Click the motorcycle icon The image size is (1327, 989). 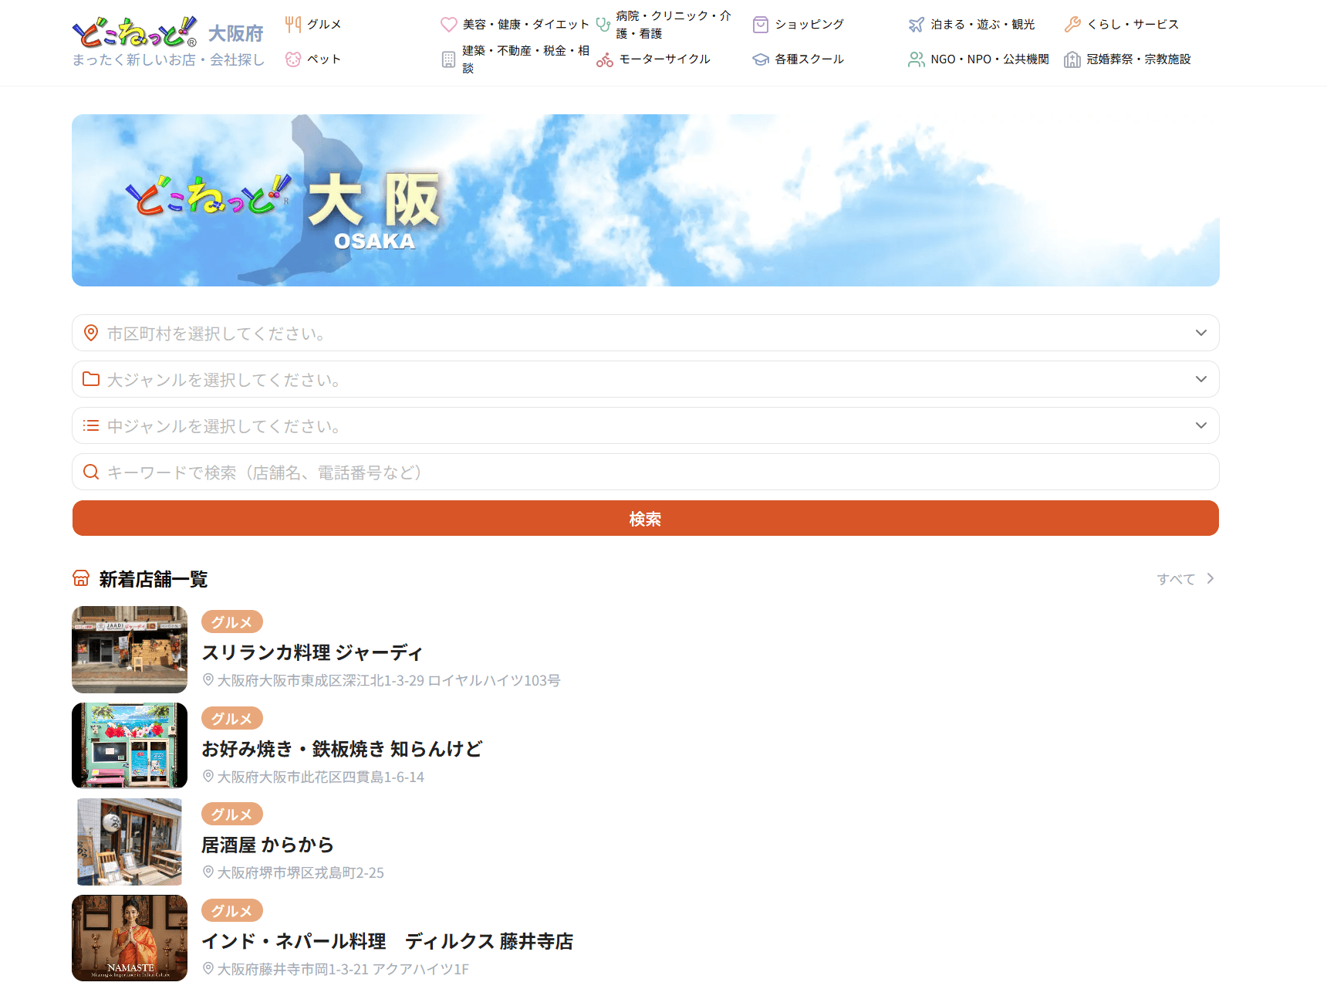[605, 59]
